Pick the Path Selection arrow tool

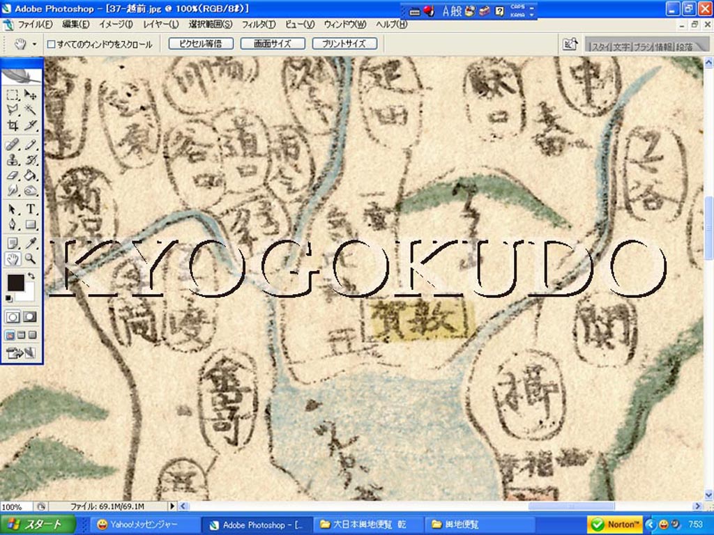pos(13,209)
